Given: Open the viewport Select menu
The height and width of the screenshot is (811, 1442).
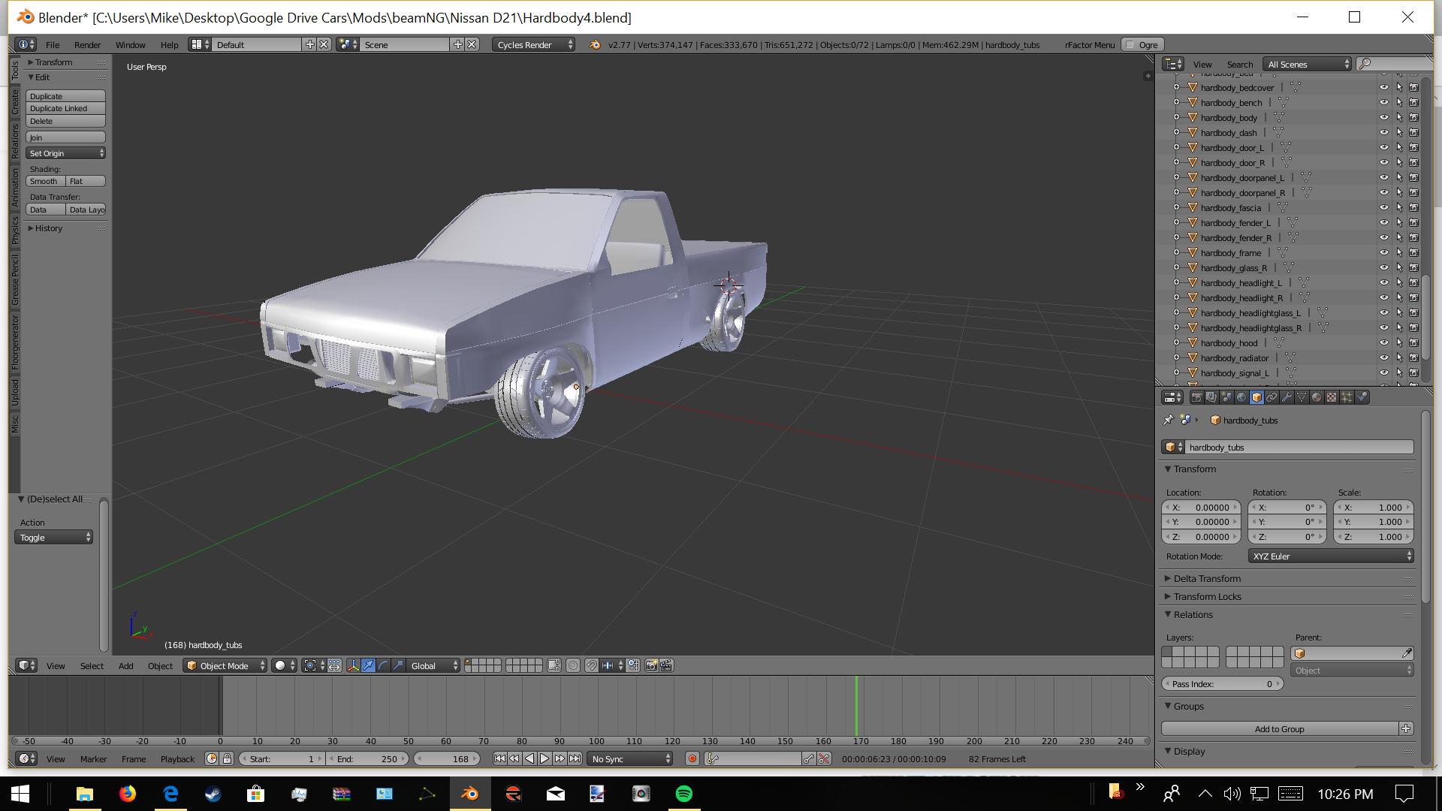Looking at the screenshot, I should [92, 666].
